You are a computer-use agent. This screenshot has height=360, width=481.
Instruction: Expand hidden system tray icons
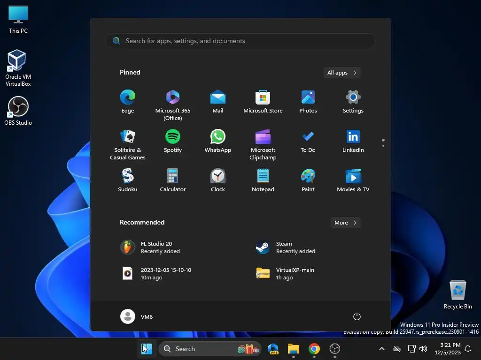pyautogui.click(x=382, y=349)
